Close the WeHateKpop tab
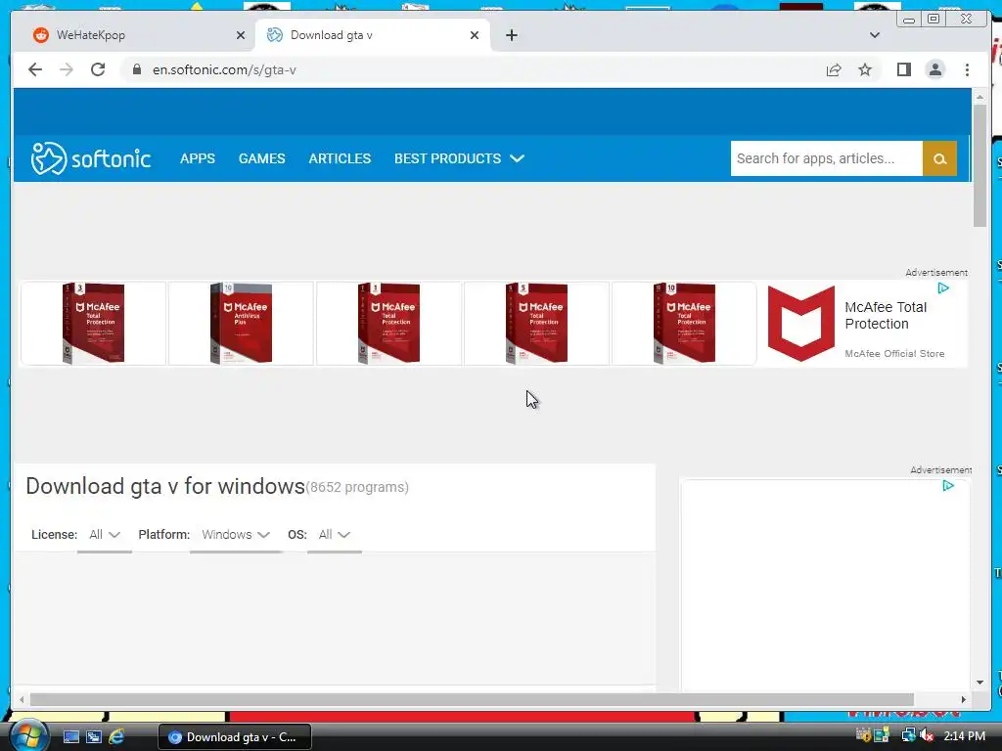This screenshot has width=1002, height=751. pyautogui.click(x=241, y=35)
